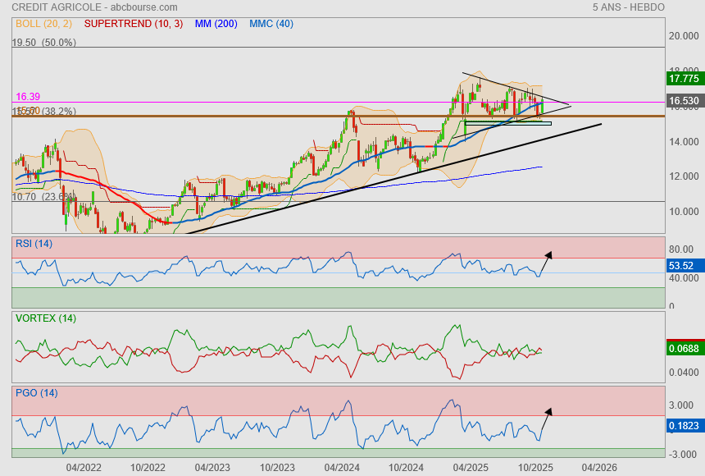Click the VORTEX (14) panel title

pos(45,318)
